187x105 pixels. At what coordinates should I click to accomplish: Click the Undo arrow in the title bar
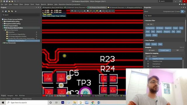click(x=15, y=1)
